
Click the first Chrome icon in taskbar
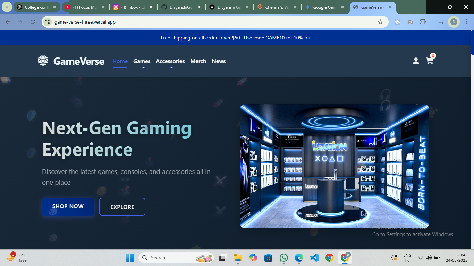[330, 258]
